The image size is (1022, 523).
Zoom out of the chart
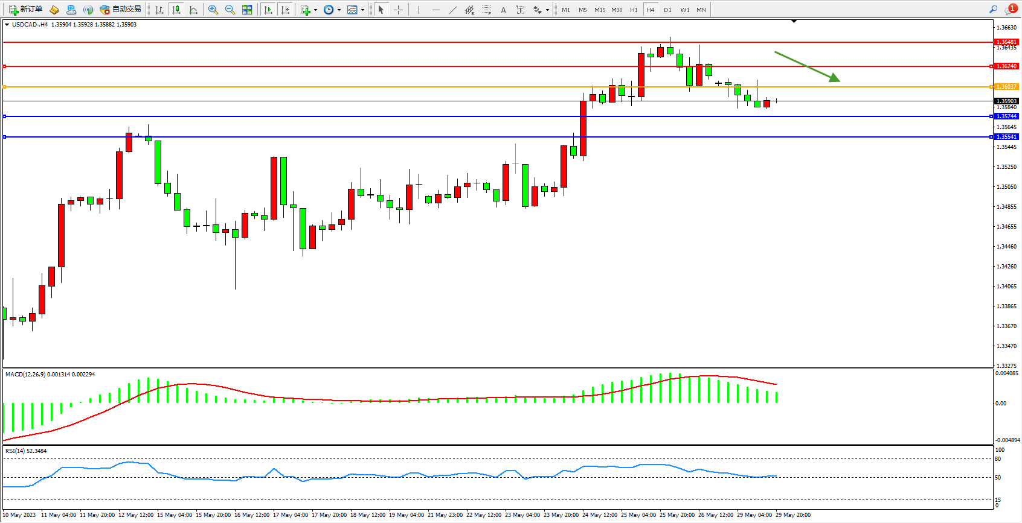(230, 10)
